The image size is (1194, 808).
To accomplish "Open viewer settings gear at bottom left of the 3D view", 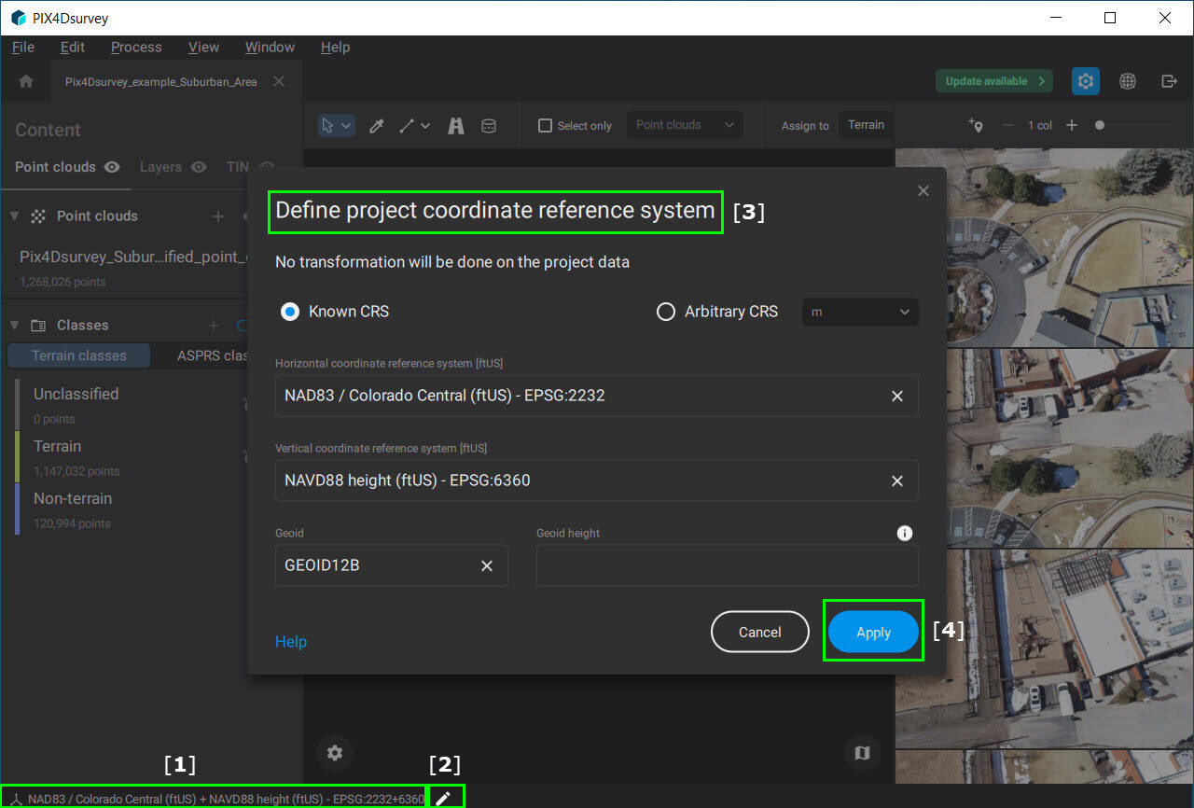I will tap(335, 752).
